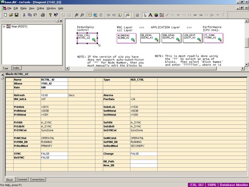The width and height of the screenshot is (249, 187).
Task: Click the Cut scissors icon
Action: [x=24, y=15]
